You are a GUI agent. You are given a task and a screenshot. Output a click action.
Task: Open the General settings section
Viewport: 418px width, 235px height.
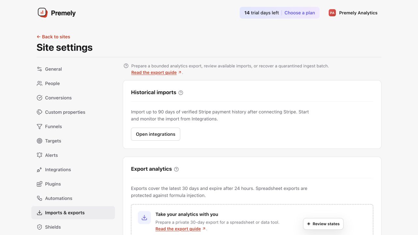tap(73, 69)
